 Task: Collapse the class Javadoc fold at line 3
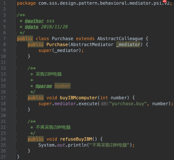pyautogui.click(x=15, y=15)
